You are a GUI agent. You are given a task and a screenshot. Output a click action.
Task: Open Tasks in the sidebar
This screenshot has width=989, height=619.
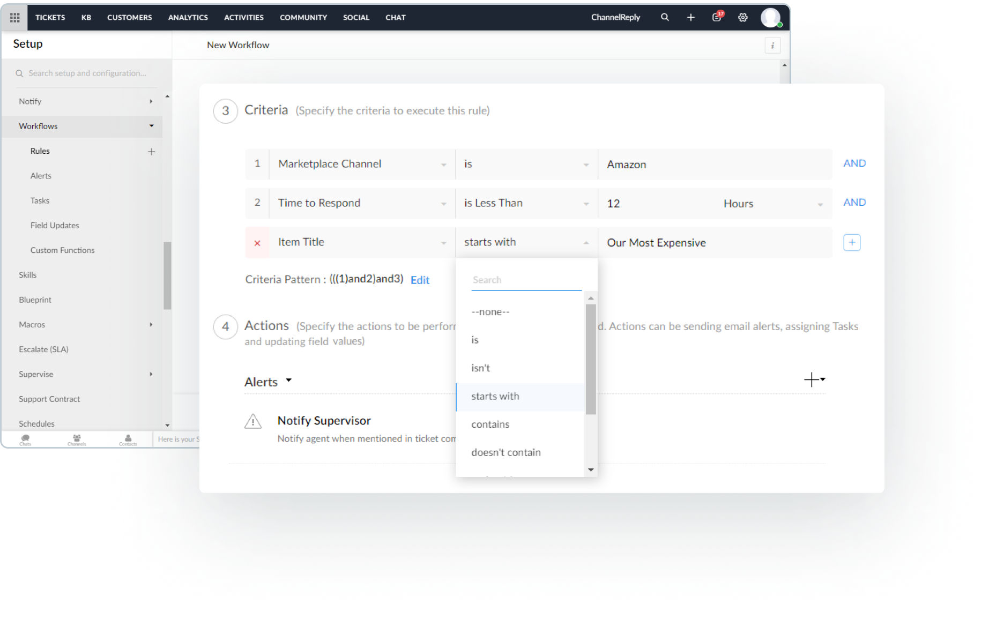(40, 200)
